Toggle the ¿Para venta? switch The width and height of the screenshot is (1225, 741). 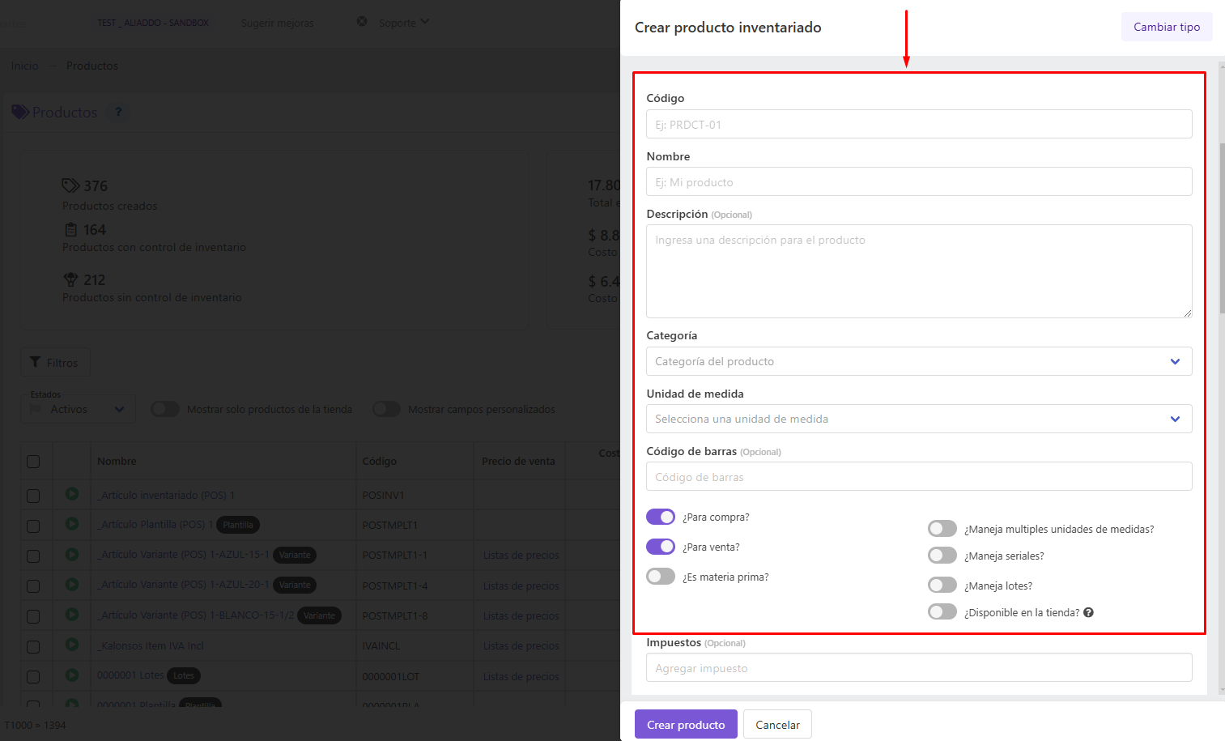tap(661, 547)
